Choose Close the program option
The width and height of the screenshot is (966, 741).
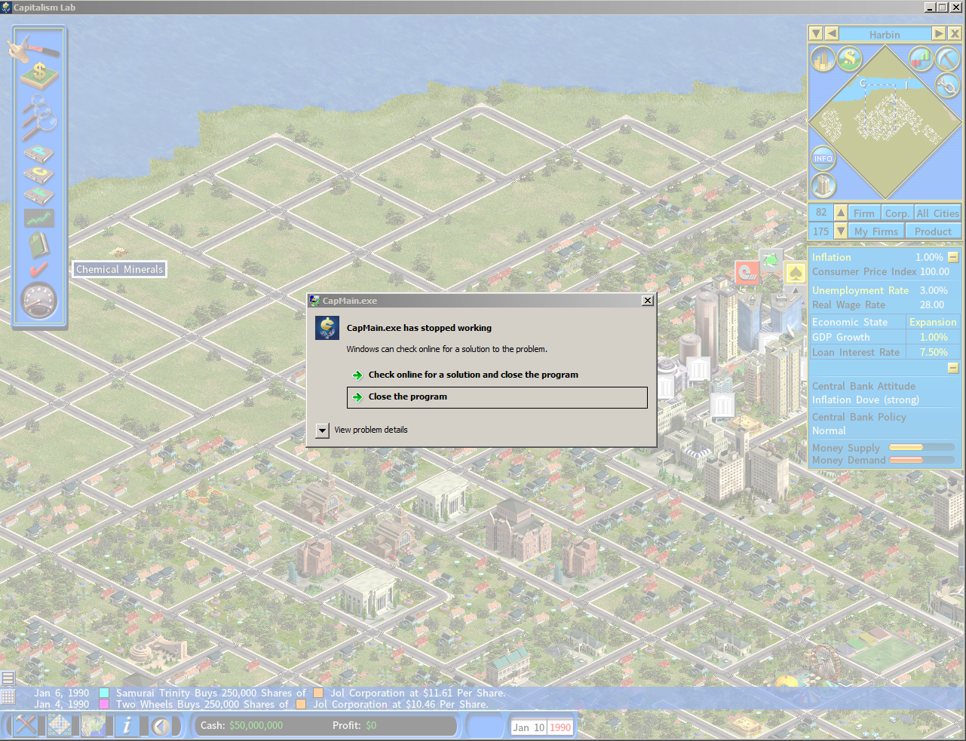point(497,397)
